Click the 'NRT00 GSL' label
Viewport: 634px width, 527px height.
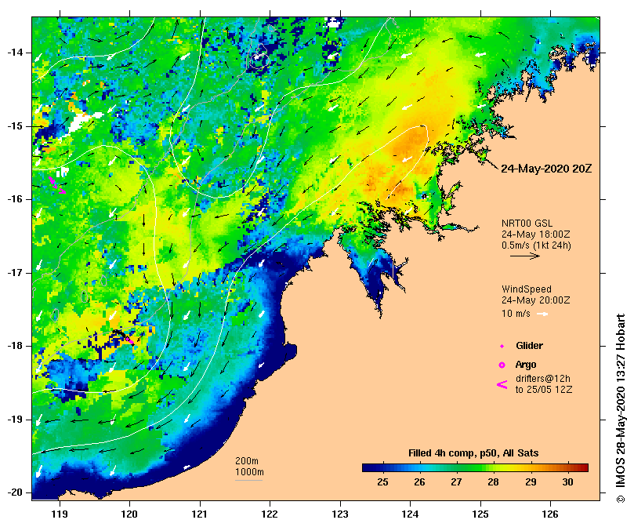[527, 223]
